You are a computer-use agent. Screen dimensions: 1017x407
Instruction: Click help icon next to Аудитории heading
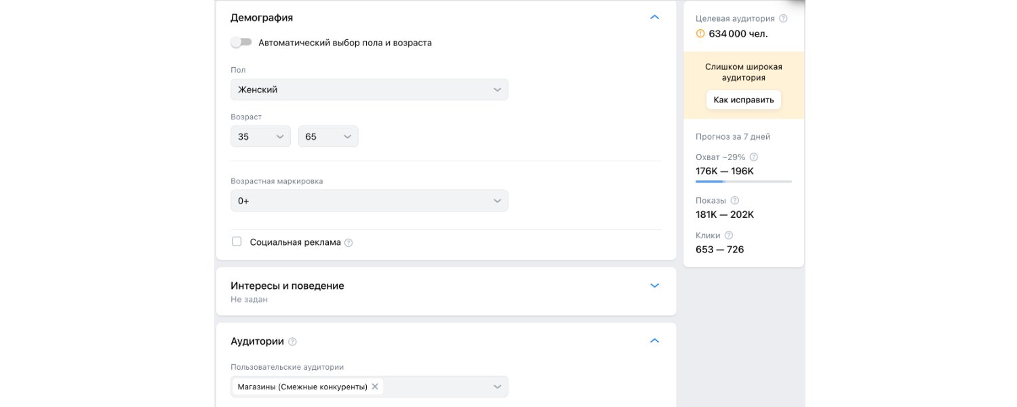pyautogui.click(x=292, y=342)
